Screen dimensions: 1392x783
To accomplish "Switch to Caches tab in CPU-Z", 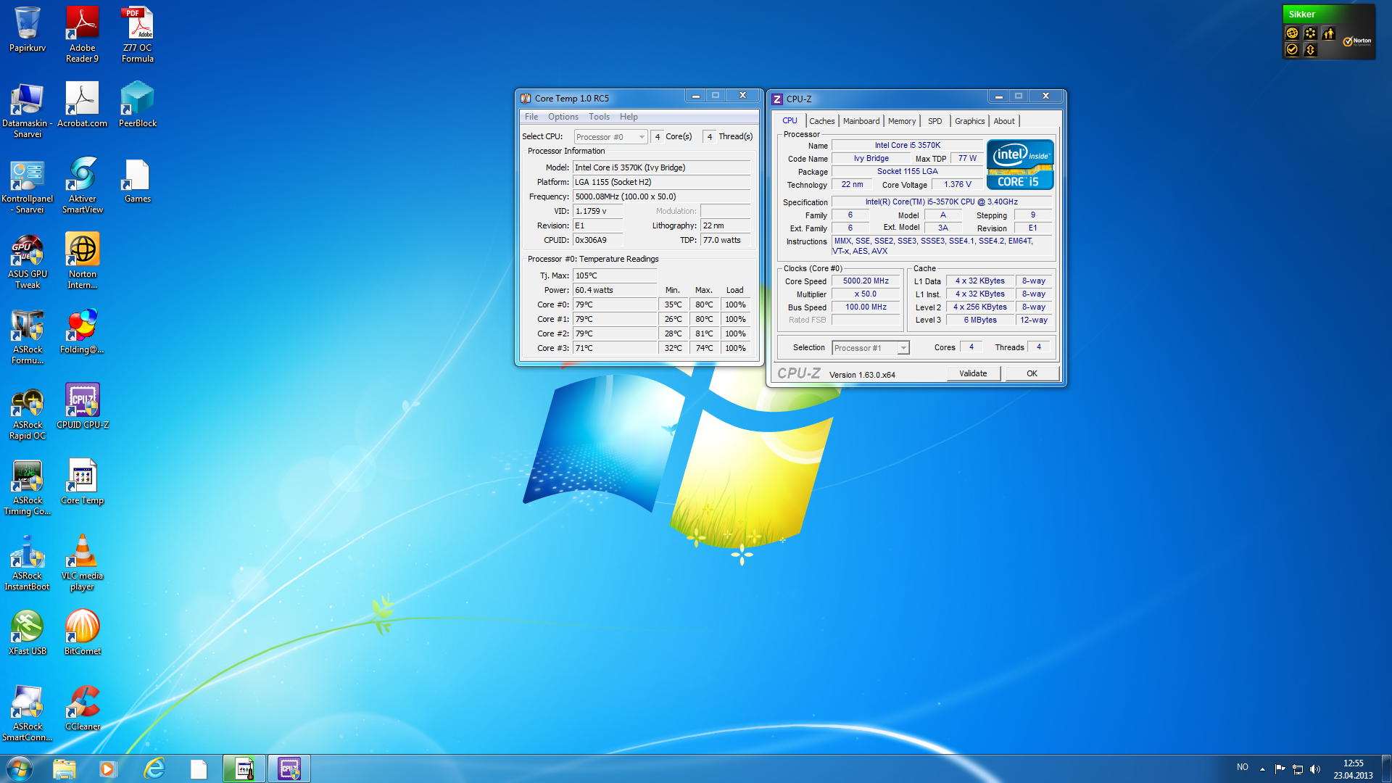I will pyautogui.click(x=822, y=121).
